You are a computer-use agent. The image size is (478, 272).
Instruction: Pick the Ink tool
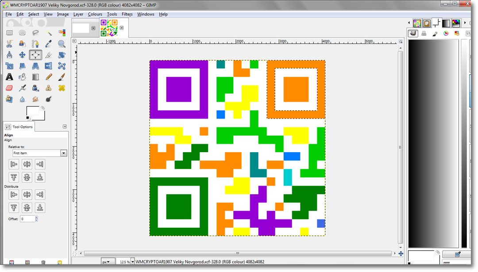coord(35,88)
